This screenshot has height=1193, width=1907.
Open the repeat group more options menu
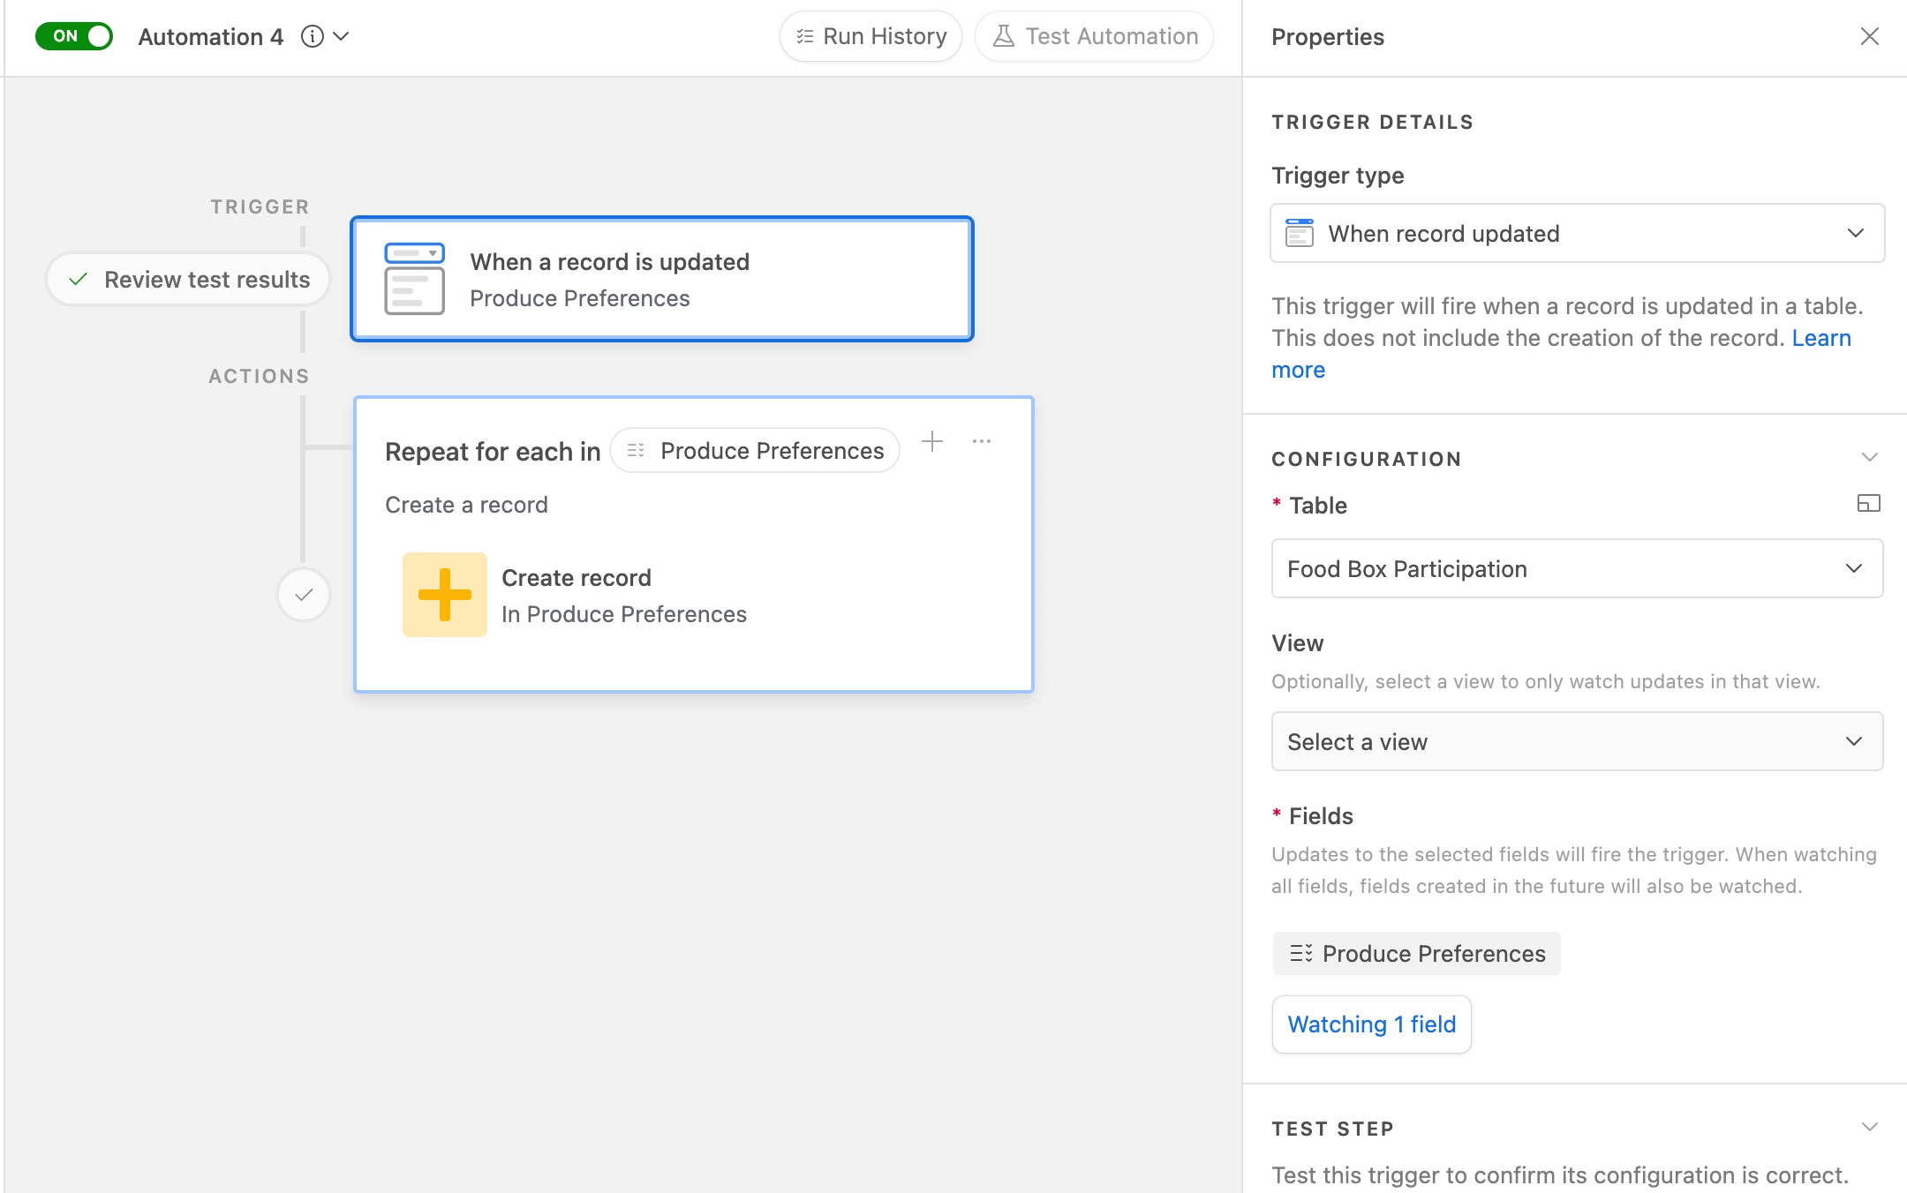[x=982, y=441]
